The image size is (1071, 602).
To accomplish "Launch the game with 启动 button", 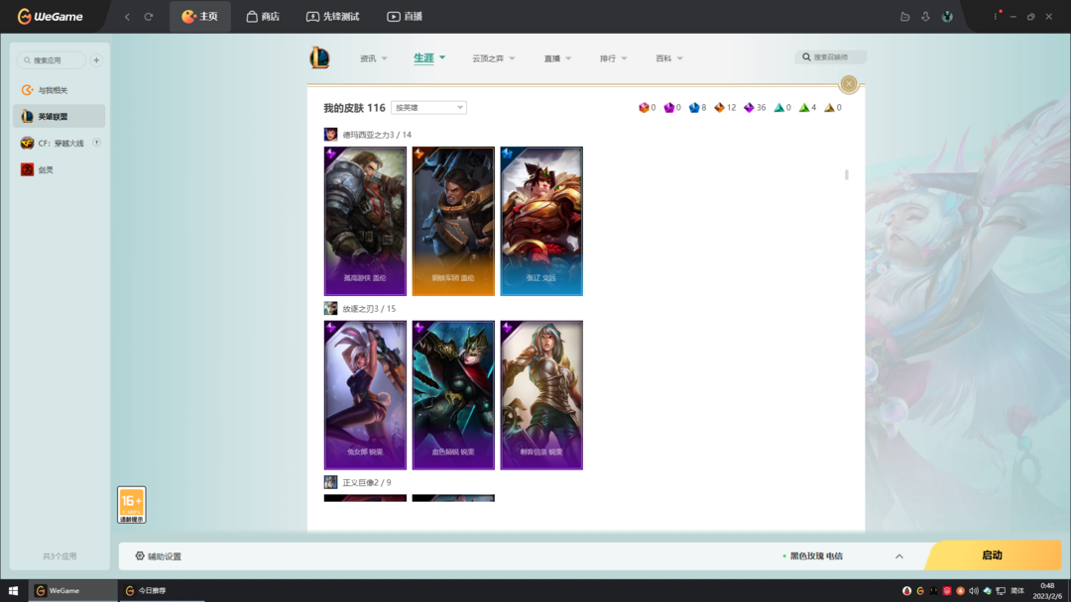I will point(993,555).
